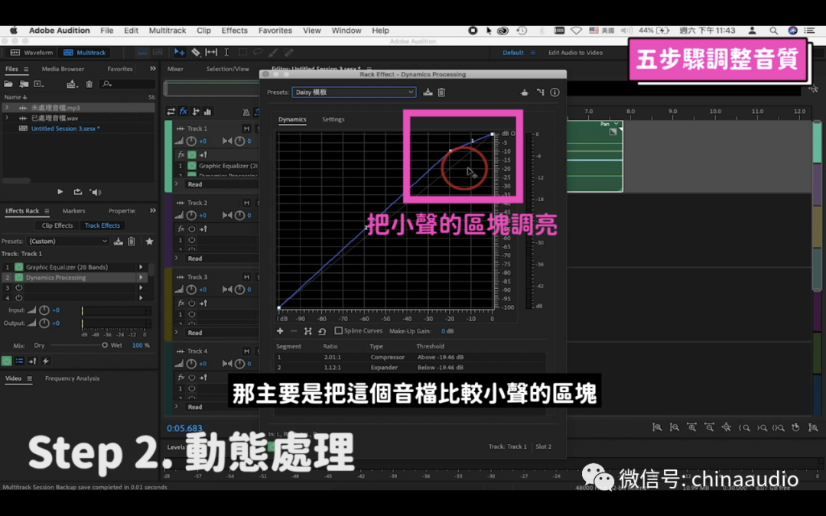Click the favorite star in Effects Rack
Image resolution: width=826 pixels, height=516 pixels.
(x=150, y=241)
